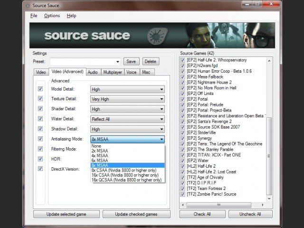Screen dimensions: 304x228
Task: Open the Texture Detail dropdown
Action: coord(127,99)
